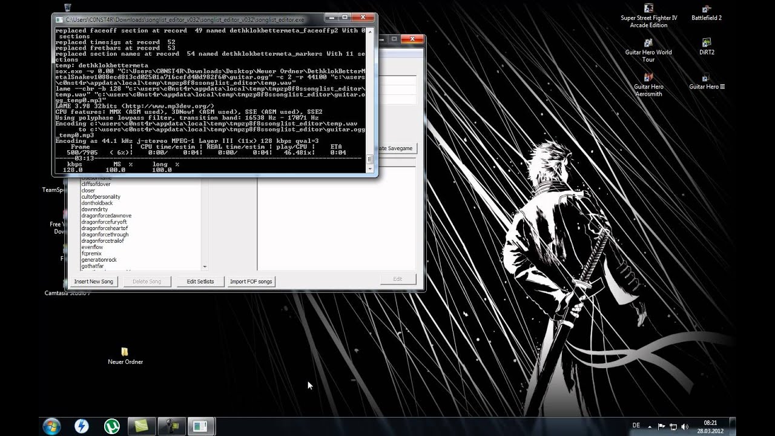Open uTorrent from the taskbar
This screenshot has height=436, width=775.
pyautogui.click(x=111, y=426)
